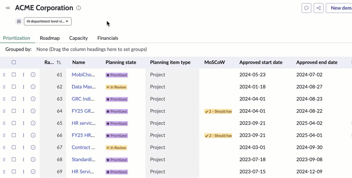Click the binoculars view icon

coord(19,21)
